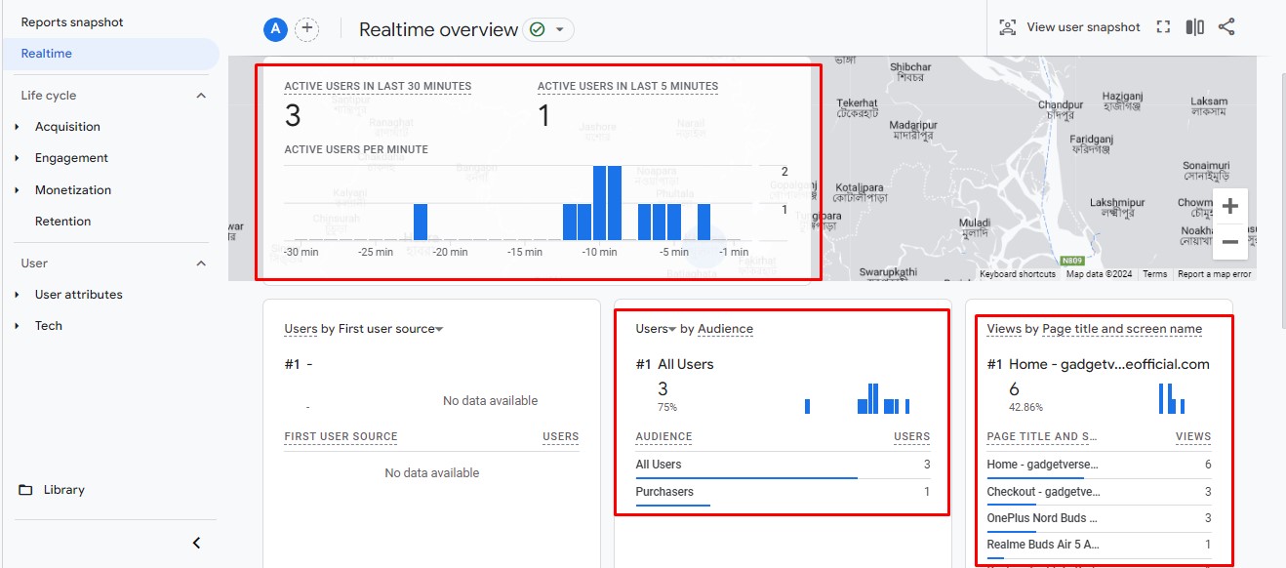Collapse the Life cycle section
The height and width of the screenshot is (568, 1286).
tap(201, 96)
